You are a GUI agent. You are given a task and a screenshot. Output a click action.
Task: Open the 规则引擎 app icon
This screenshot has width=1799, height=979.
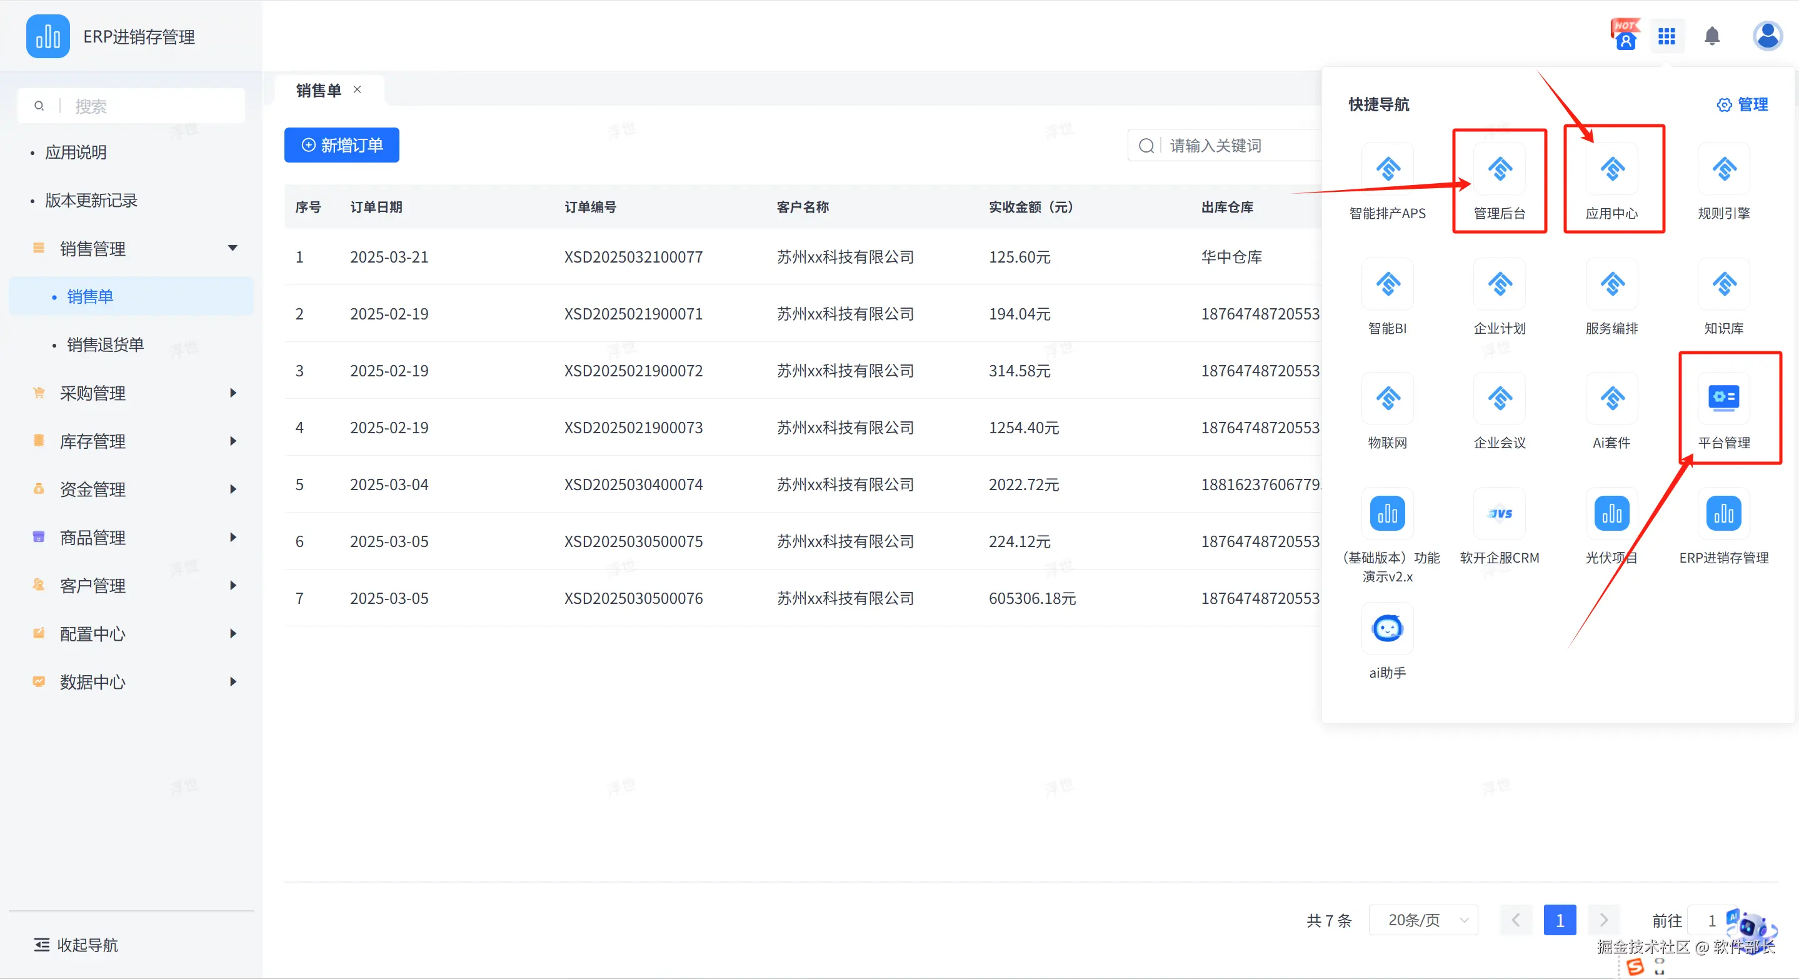coord(1723,169)
